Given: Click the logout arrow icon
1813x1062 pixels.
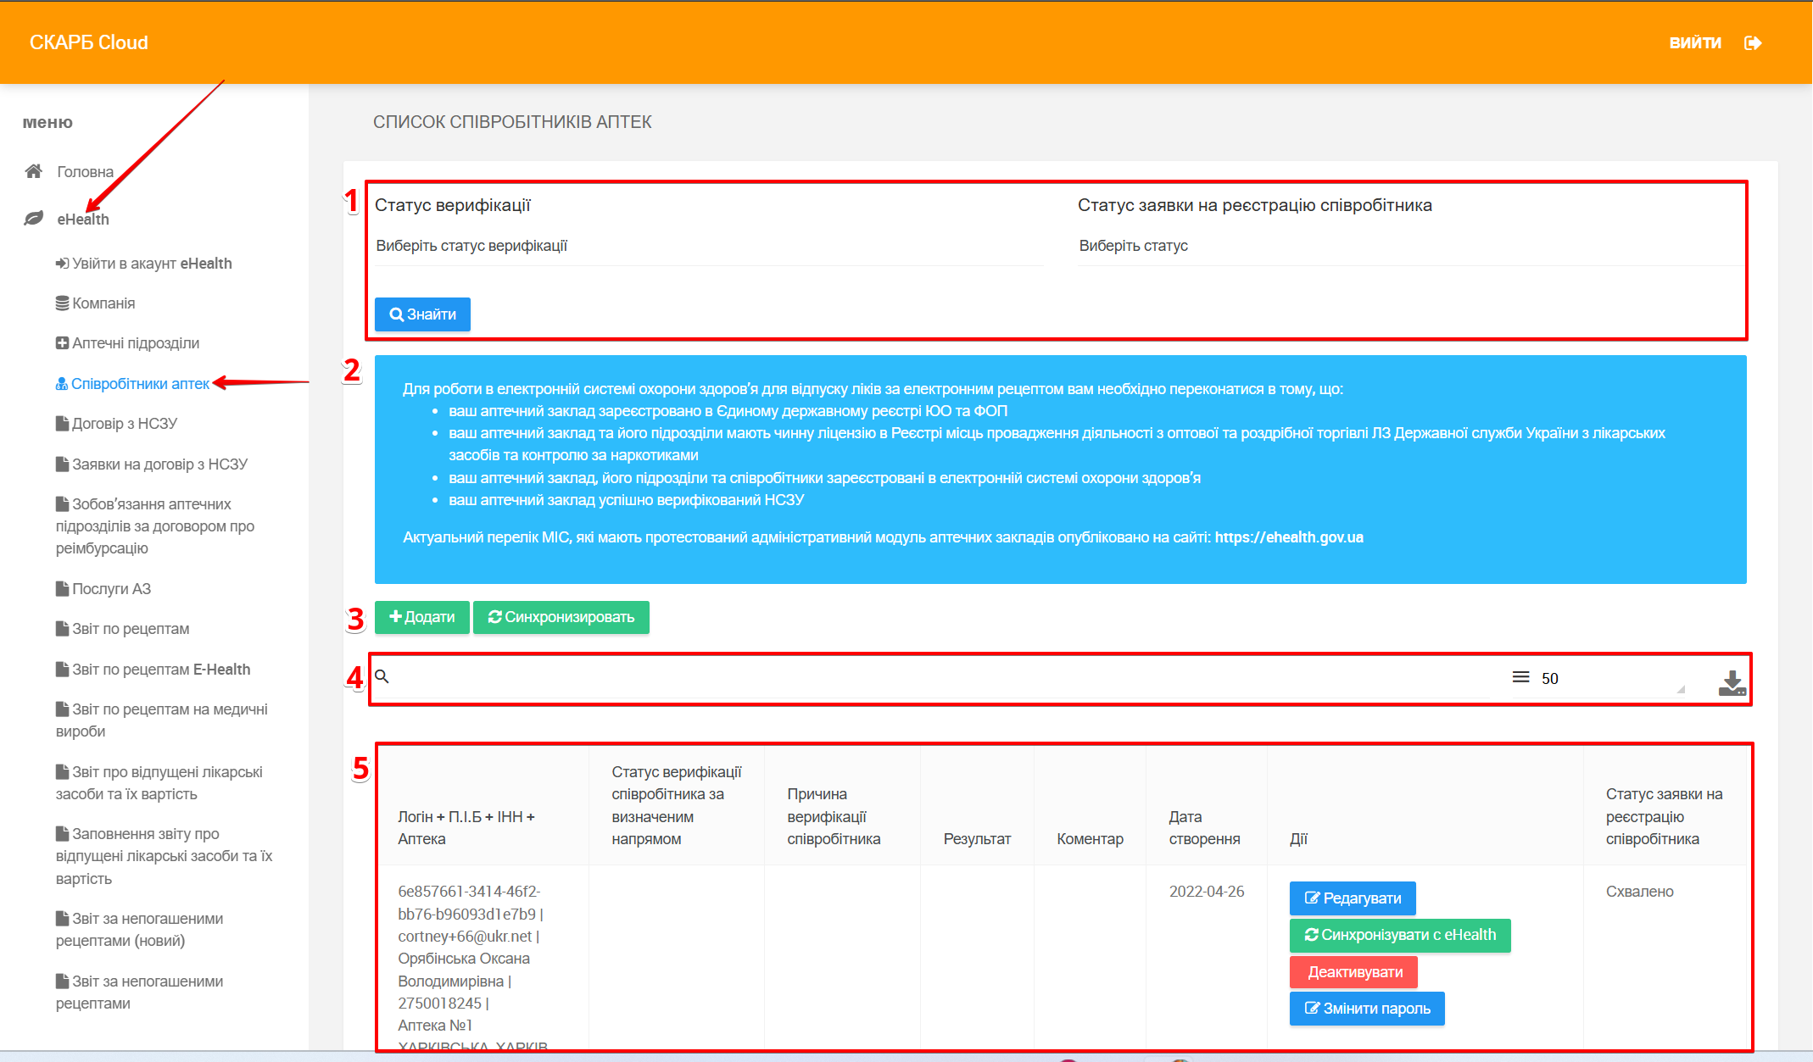Looking at the screenshot, I should click(1753, 43).
